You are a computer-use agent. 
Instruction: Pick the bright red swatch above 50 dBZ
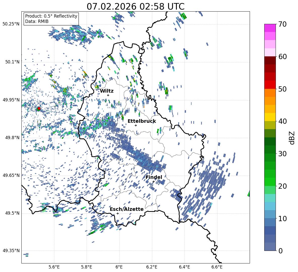[270, 85]
